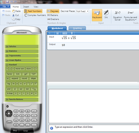Open the Decimal Places dropdown

[x=82, y=11]
